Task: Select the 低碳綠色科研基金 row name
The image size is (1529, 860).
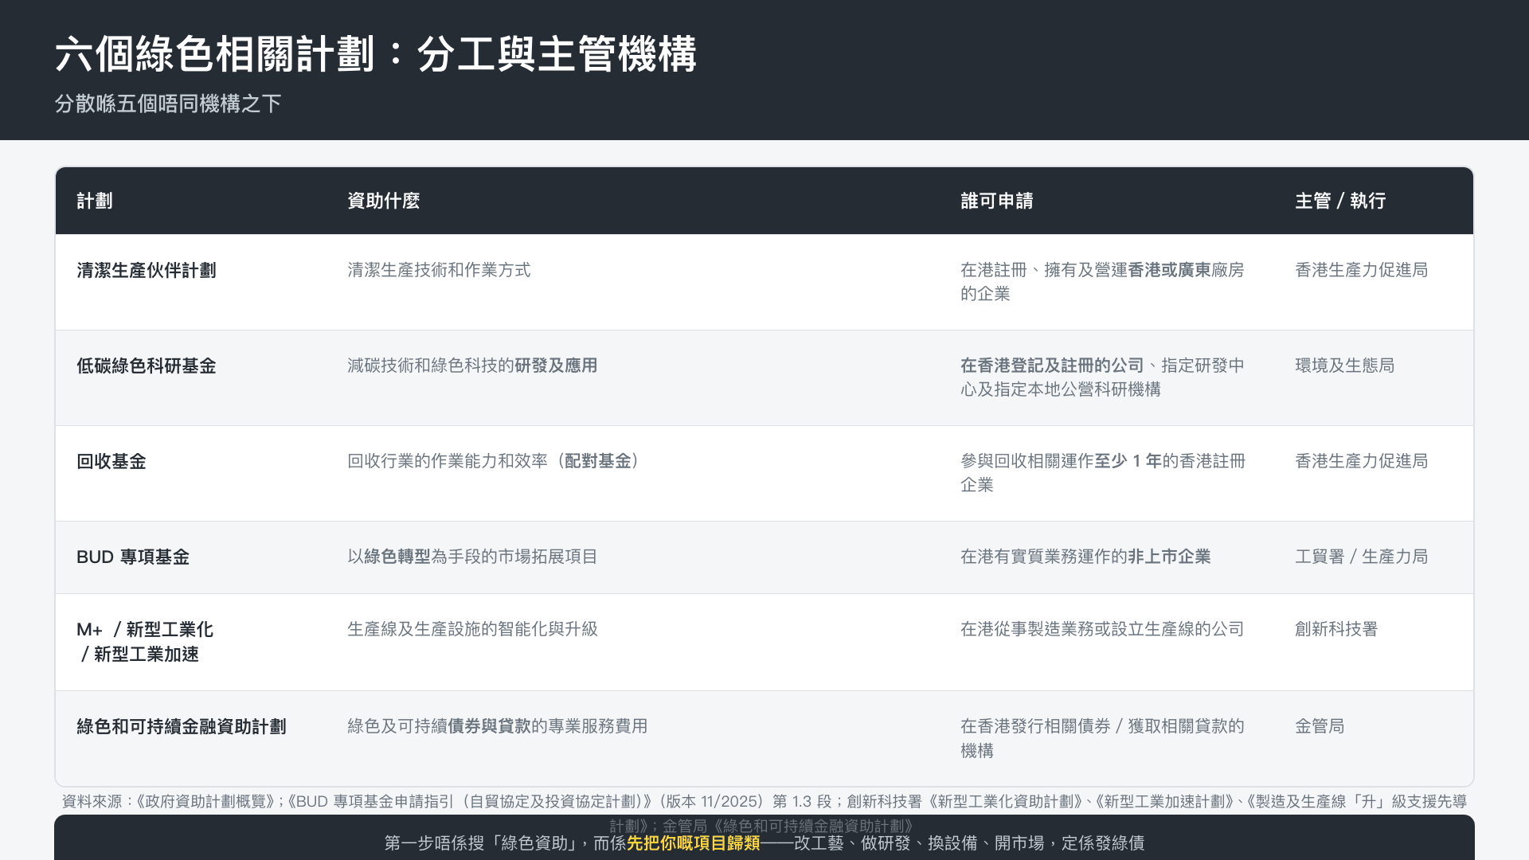Action: (147, 366)
